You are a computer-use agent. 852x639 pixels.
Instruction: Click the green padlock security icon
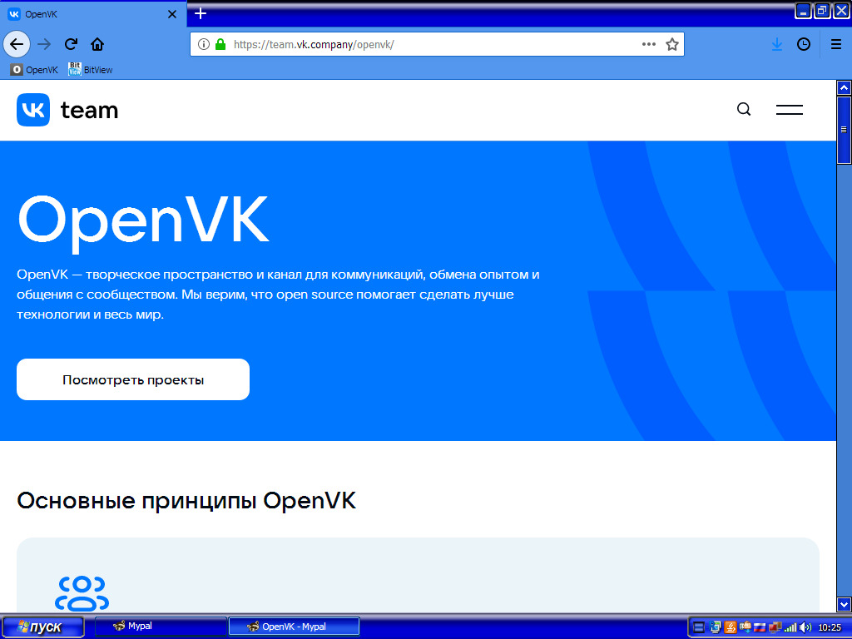click(220, 44)
